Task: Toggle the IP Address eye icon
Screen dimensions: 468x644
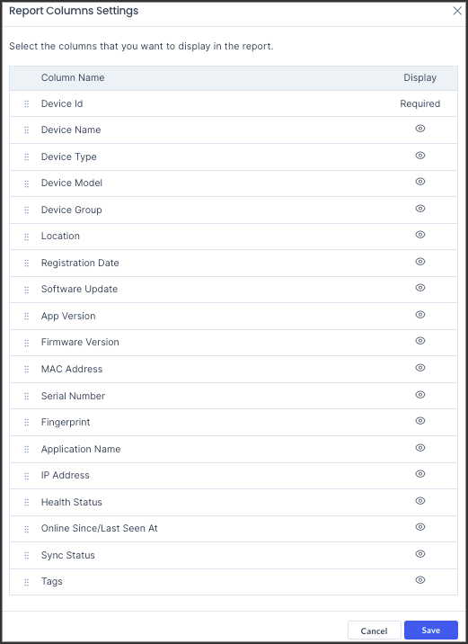Action: click(420, 474)
